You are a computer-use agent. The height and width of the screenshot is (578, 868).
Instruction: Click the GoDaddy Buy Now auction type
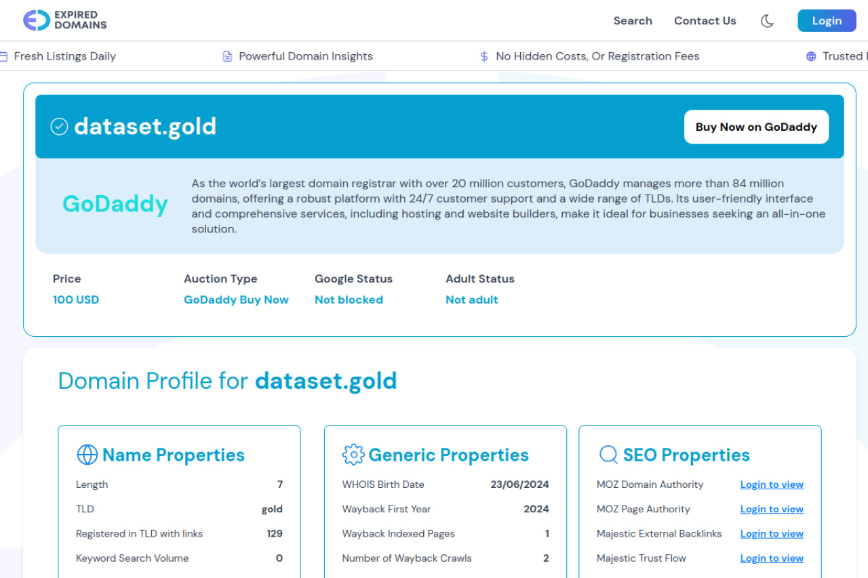click(236, 300)
